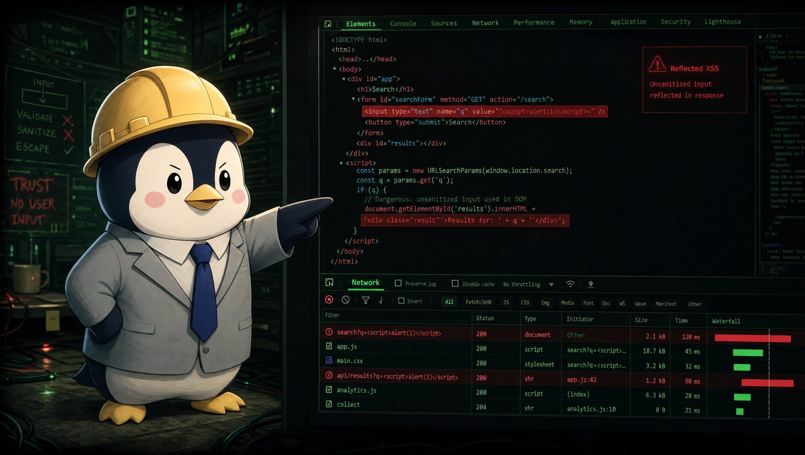The height and width of the screenshot is (455, 805).
Task: Toggle the Media request filter
Action: pos(568,303)
